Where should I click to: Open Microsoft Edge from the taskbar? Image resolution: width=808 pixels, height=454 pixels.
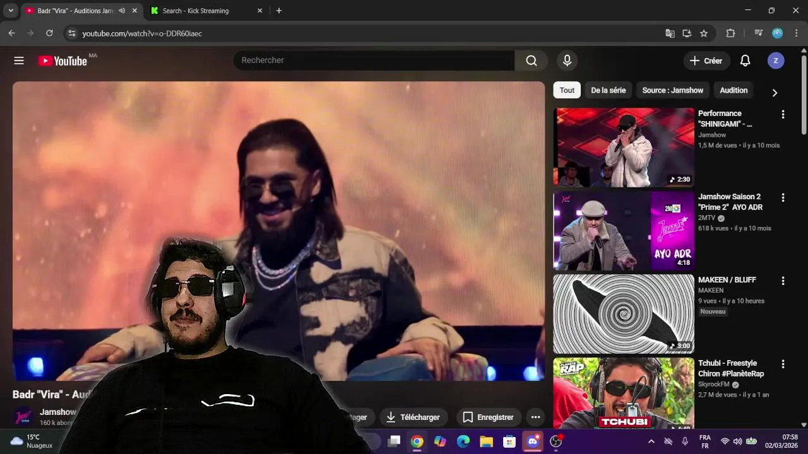(x=463, y=441)
